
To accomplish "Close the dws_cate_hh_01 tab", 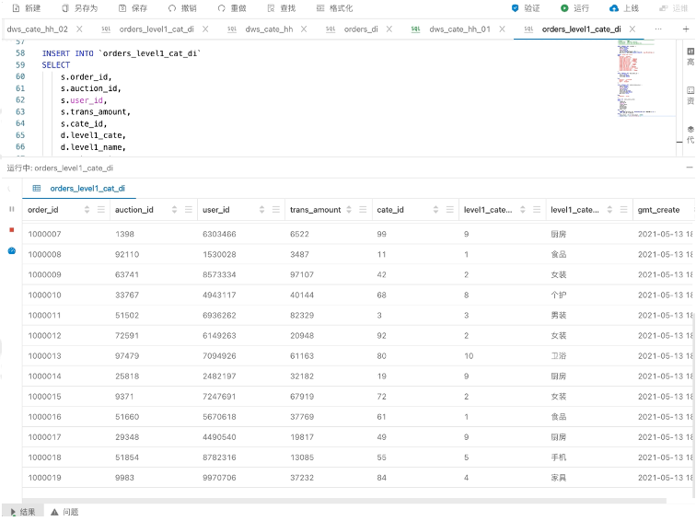I will point(502,29).
